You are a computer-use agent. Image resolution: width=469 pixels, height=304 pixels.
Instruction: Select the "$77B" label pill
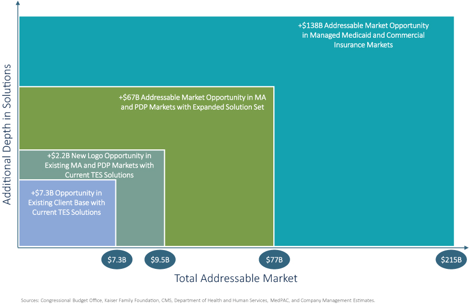click(x=274, y=259)
